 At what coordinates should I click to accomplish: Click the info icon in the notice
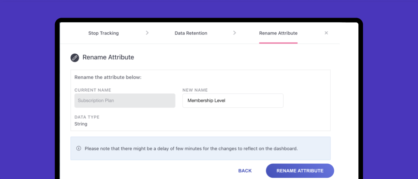[79, 148]
